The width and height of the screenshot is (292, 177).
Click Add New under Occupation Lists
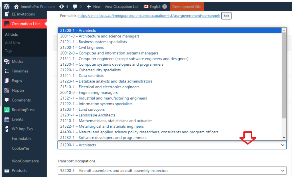[x=13, y=43]
